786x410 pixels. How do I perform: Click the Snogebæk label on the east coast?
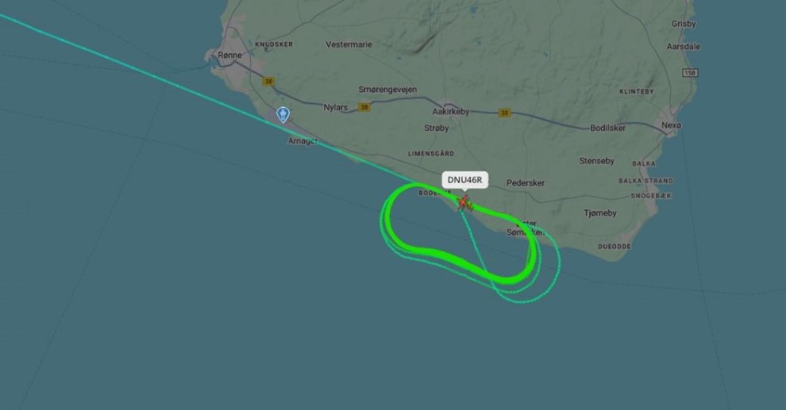tap(651, 196)
